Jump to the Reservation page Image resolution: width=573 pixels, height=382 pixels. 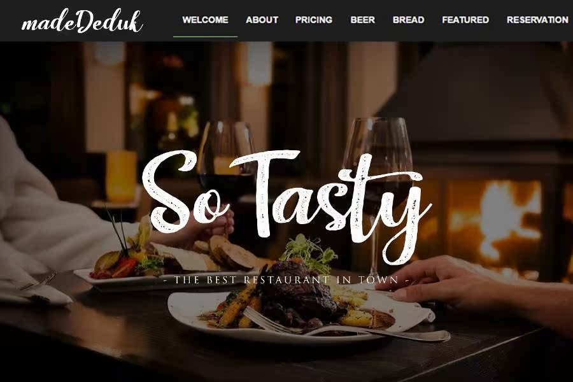537,20
